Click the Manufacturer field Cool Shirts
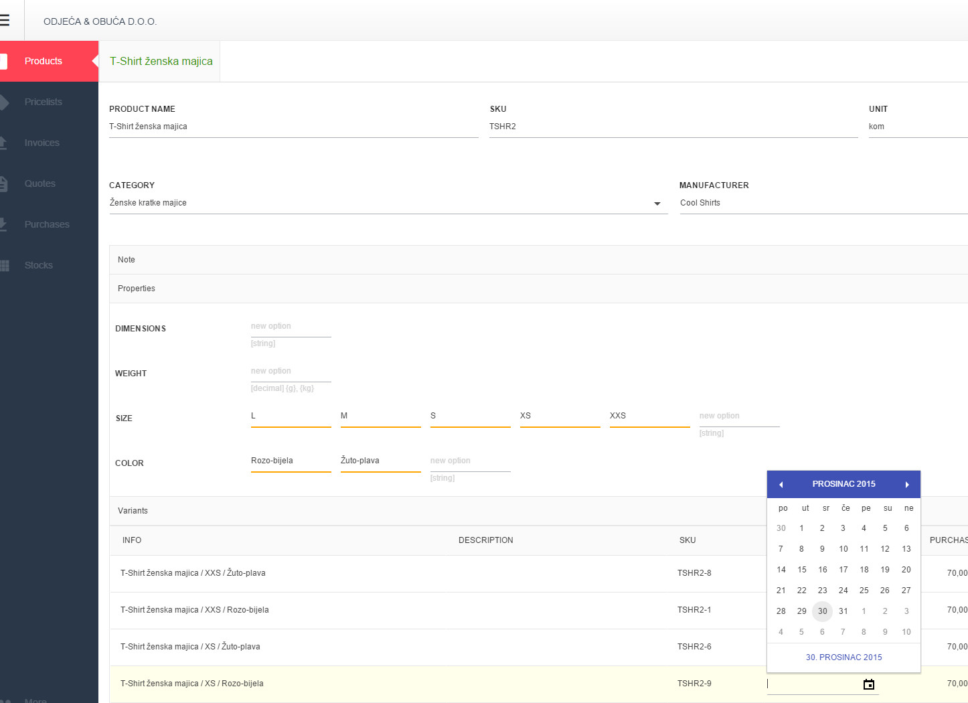 tap(824, 203)
